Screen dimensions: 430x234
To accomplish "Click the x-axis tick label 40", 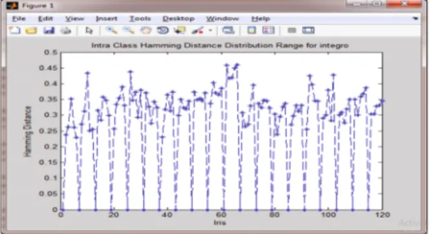I will pyautogui.click(x=167, y=215).
